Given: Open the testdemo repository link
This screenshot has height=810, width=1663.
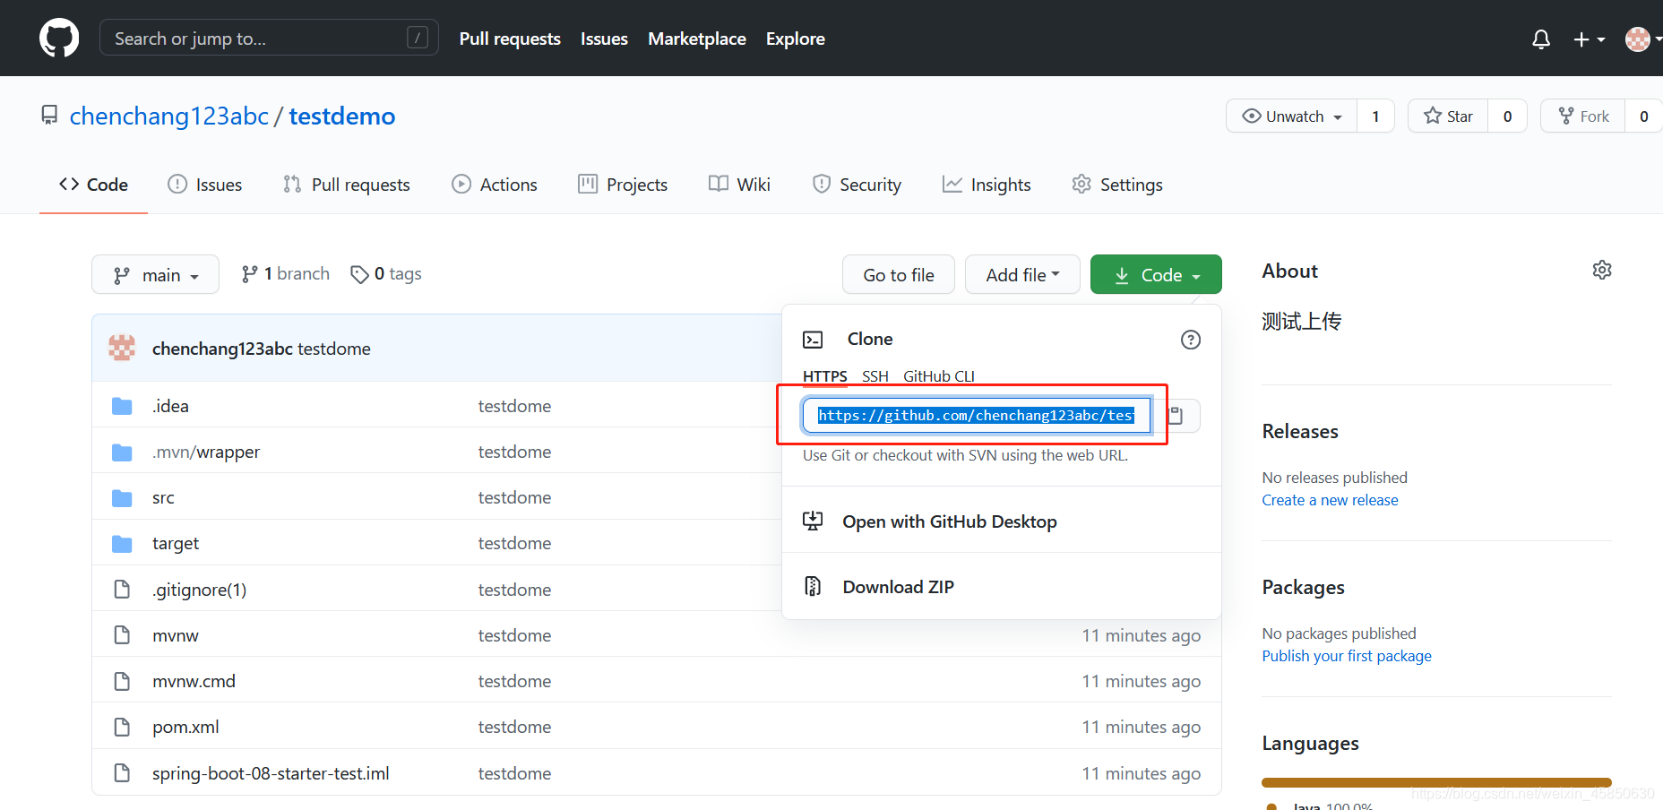Looking at the screenshot, I should pyautogui.click(x=342, y=116).
